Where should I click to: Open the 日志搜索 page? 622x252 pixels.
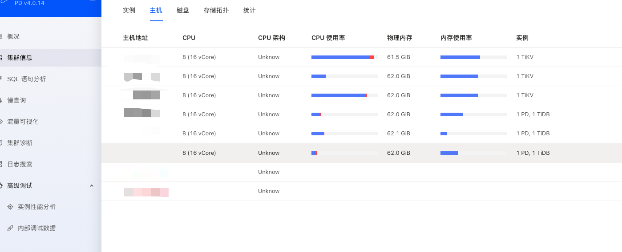point(20,164)
